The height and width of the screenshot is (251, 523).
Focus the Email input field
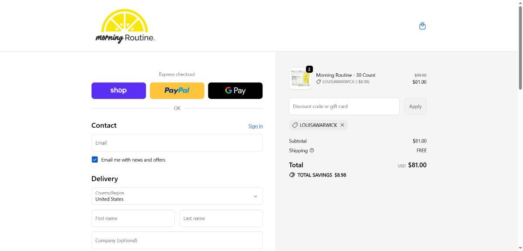[177, 143]
